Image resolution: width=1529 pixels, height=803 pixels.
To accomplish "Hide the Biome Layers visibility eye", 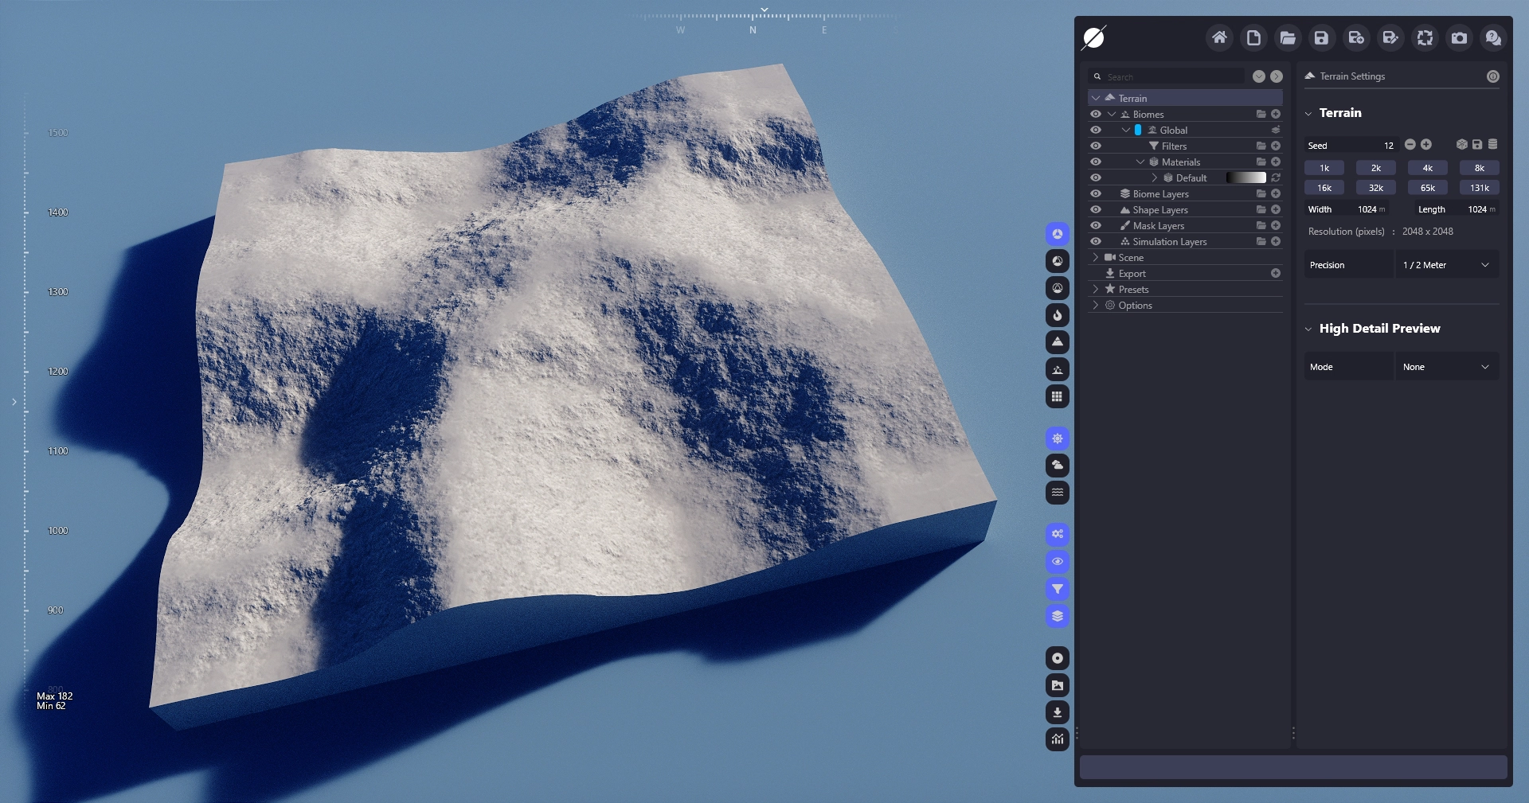I will [1096, 194].
